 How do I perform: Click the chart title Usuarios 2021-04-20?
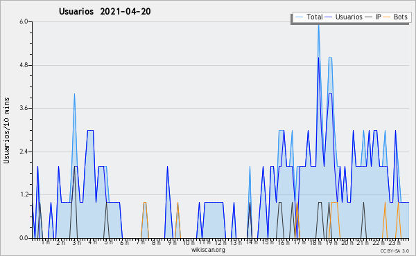pyautogui.click(x=105, y=12)
